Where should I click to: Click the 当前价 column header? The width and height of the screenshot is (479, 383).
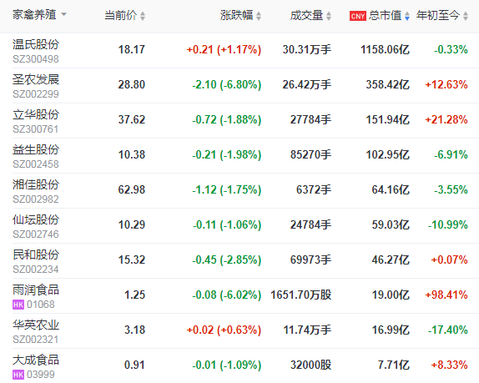point(121,15)
